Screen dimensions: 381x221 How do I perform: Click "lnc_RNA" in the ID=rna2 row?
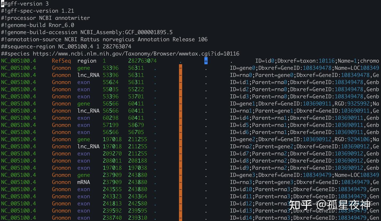point(88,146)
